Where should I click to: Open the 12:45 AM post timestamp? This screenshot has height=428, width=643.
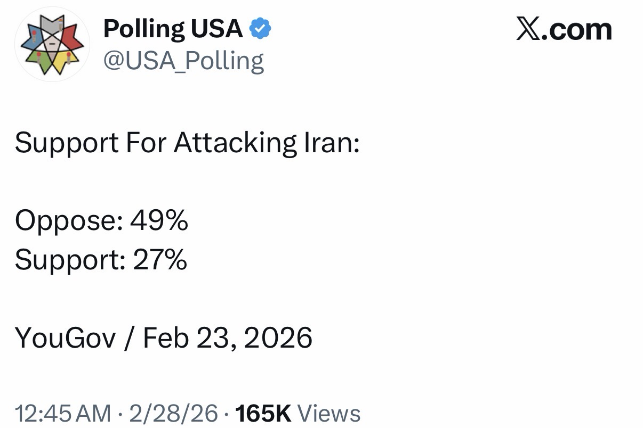[x=63, y=414]
